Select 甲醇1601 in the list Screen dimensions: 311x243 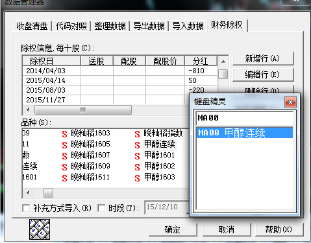point(159,155)
